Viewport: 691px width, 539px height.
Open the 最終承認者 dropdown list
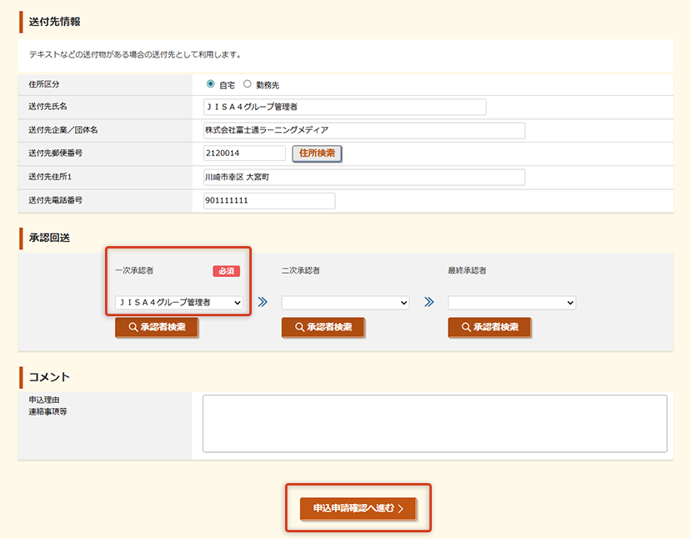tap(512, 302)
